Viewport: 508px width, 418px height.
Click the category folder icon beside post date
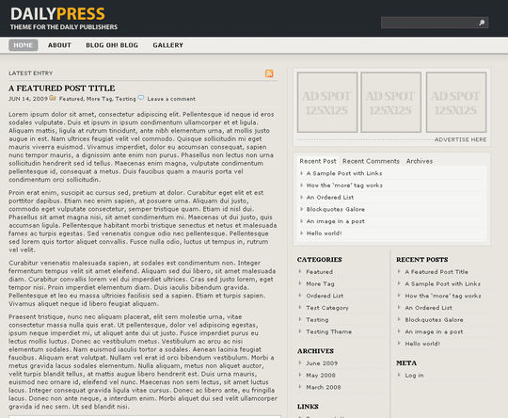point(53,98)
